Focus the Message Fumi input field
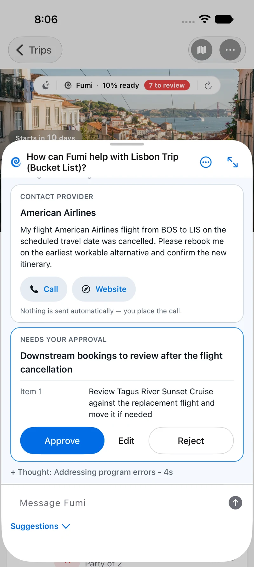 click(121, 503)
